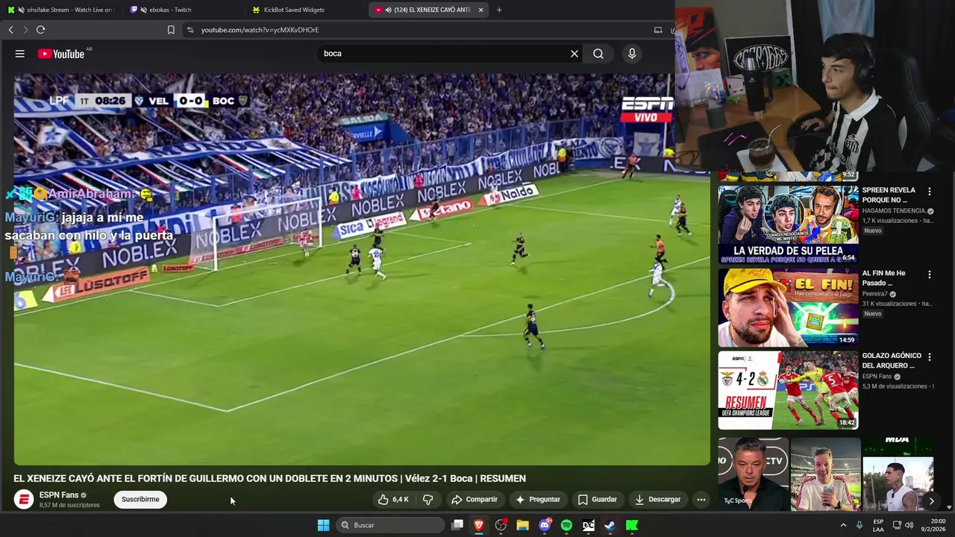Screen dimensions: 955x537
Task: Click the ESPN Fans channel avatar
Action: click(x=24, y=499)
